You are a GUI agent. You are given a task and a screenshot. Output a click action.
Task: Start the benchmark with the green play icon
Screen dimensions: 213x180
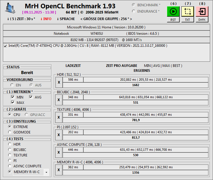pyautogui.click(x=173, y=11)
